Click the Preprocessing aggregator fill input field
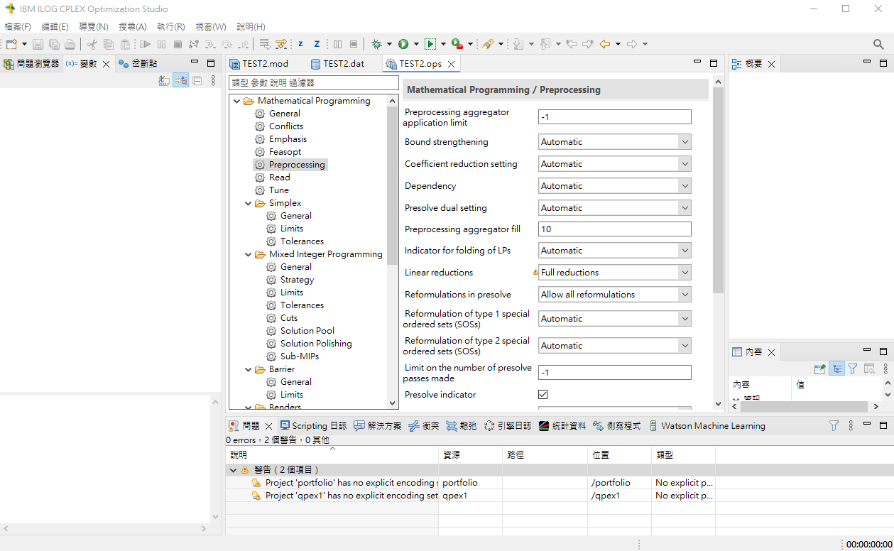The image size is (894, 551). pyautogui.click(x=614, y=229)
